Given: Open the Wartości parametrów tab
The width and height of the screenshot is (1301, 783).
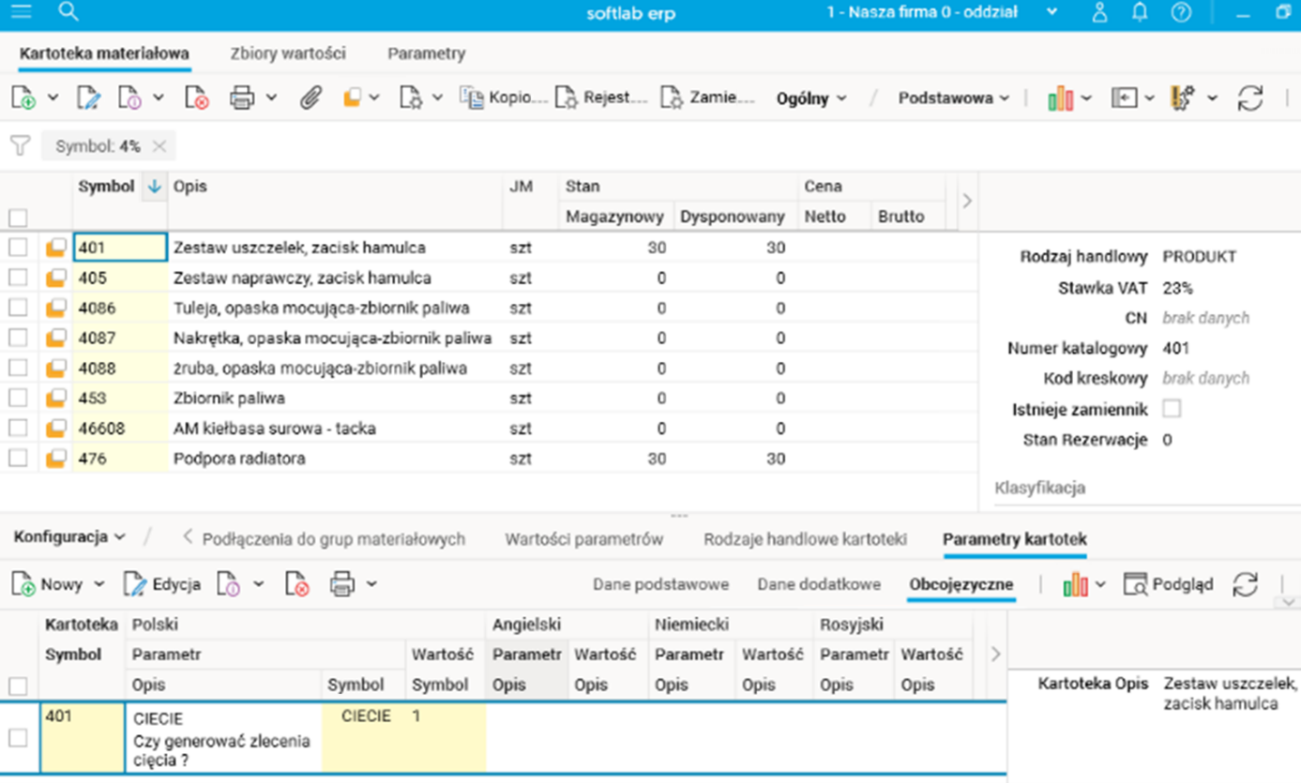Looking at the screenshot, I should pyautogui.click(x=583, y=539).
